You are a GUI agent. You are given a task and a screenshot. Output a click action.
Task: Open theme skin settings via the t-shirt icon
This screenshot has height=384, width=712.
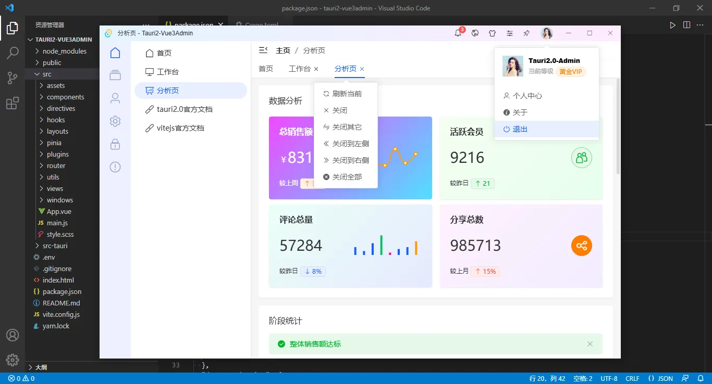(492, 33)
